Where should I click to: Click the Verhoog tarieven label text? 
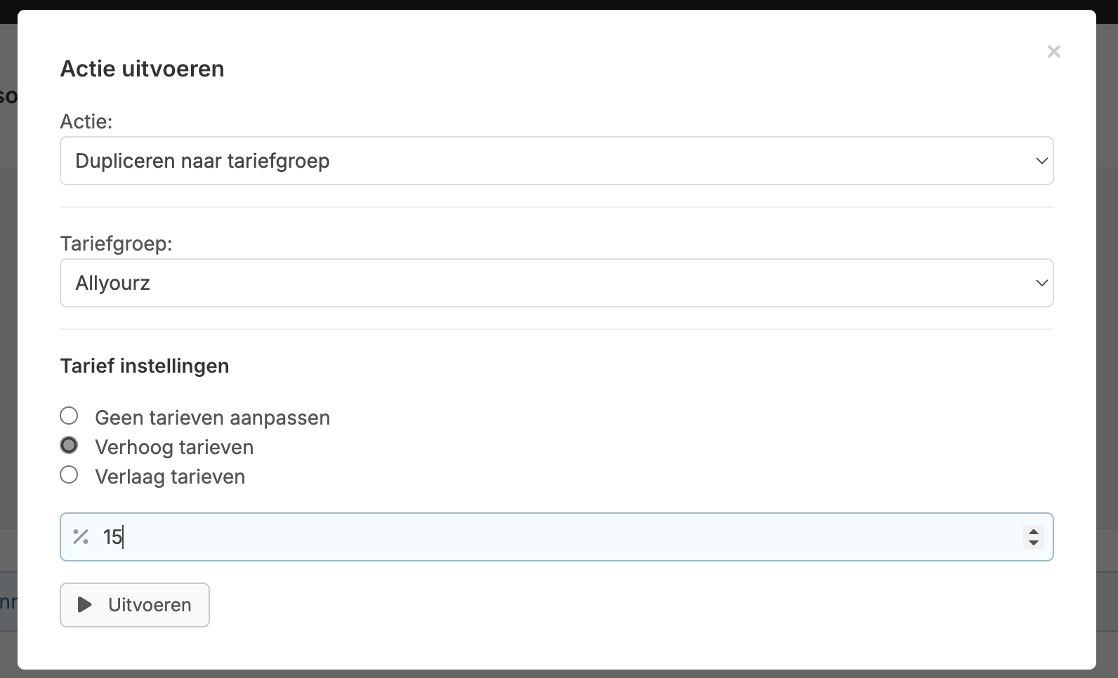point(174,447)
